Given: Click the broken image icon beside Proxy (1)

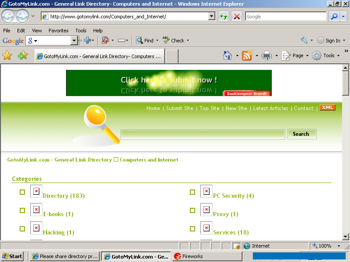Looking at the screenshot, I should (x=206, y=210).
